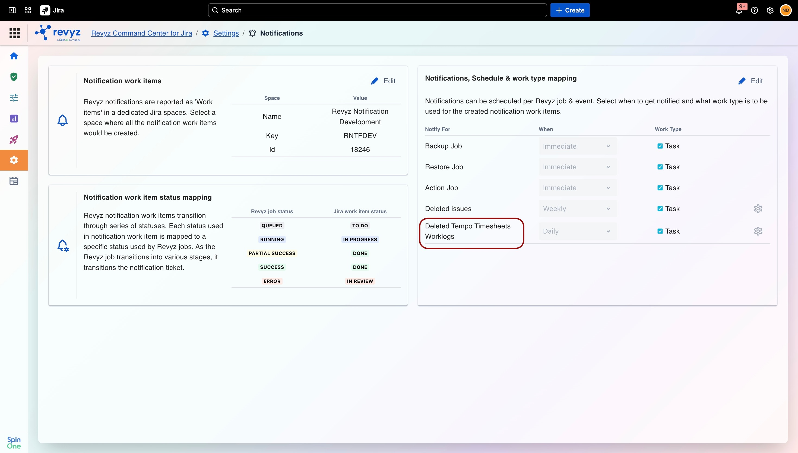Viewport: 798px width, 453px height.
Task: Edit Notification work items
Action: tap(383, 81)
